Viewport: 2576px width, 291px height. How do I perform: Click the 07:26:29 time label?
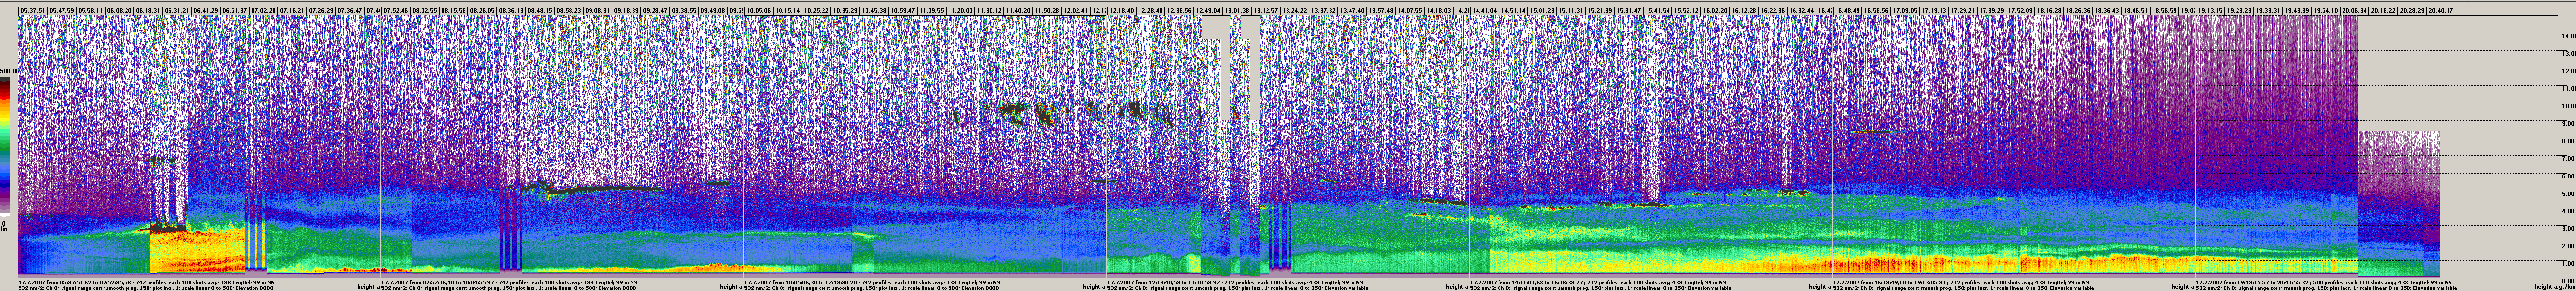pyautogui.click(x=321, y=10)
